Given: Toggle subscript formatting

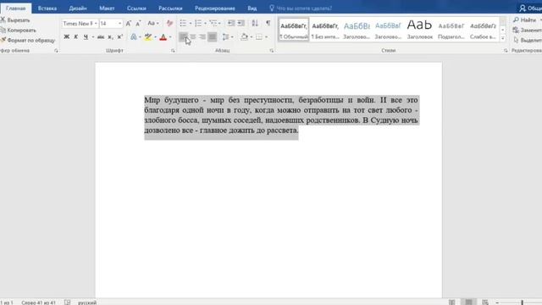Looking at the screenshot, I should [110, 36].
